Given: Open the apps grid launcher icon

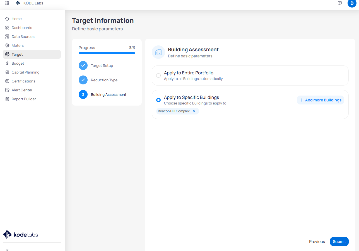Looking at the screenshot, I should click(7, 3).
